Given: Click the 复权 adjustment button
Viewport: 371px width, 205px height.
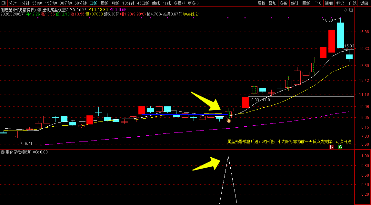Looking at the screenshot, I should tap(261, 3).
